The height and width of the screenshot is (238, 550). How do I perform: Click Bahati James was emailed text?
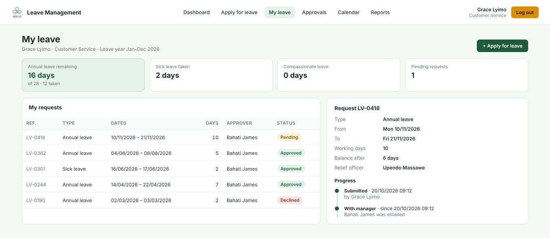pyautogui.click(x=374, y=215)
